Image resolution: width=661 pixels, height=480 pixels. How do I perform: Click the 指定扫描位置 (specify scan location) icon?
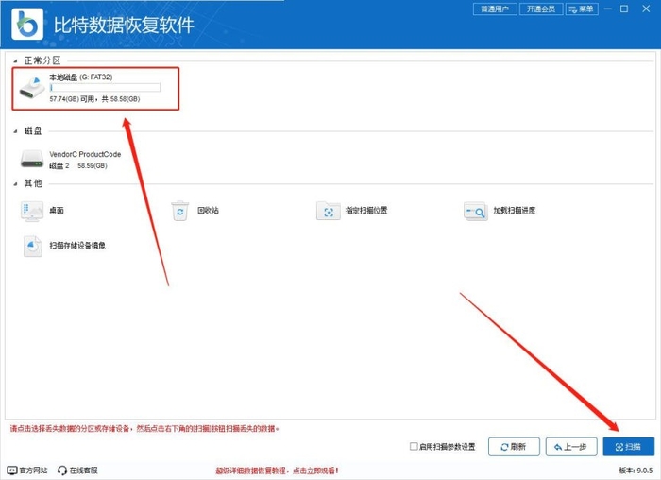coord(328,212)
